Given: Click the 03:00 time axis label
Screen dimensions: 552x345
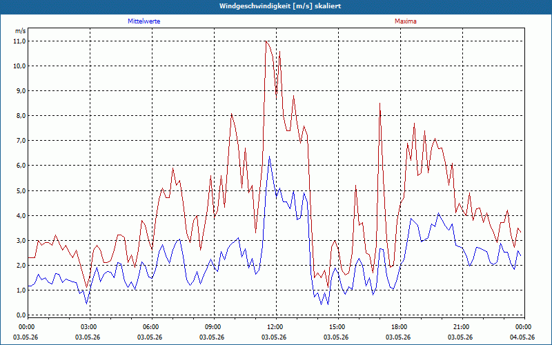Looking at the screenshot, I should (89, 327).
